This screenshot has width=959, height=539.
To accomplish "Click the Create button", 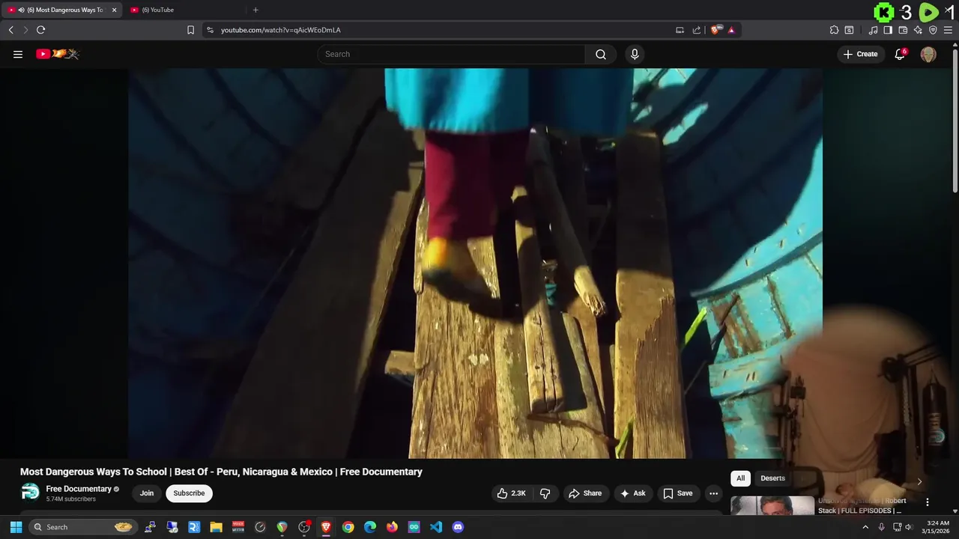I will [x=861, y=54].
